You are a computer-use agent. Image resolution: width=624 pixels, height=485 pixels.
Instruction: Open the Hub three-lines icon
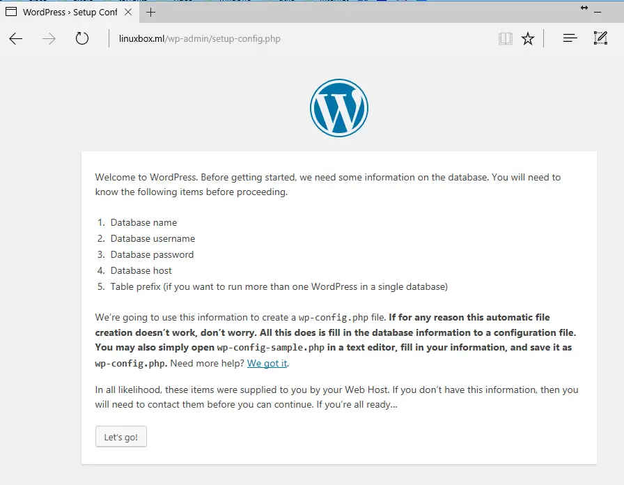click(570, 38)
